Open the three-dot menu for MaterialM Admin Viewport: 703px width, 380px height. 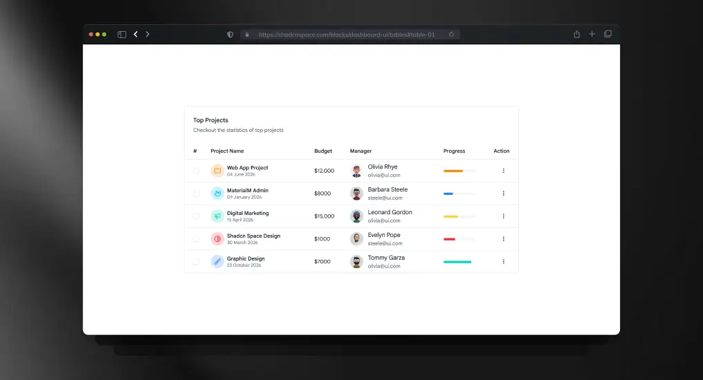503,193
